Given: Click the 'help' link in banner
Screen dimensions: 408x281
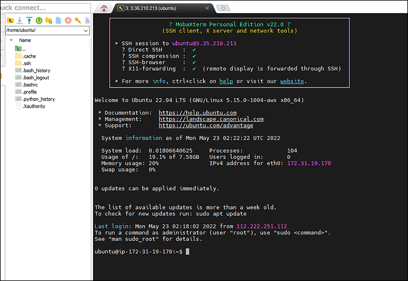Looking at the screenshot, I should coord(226,81).
